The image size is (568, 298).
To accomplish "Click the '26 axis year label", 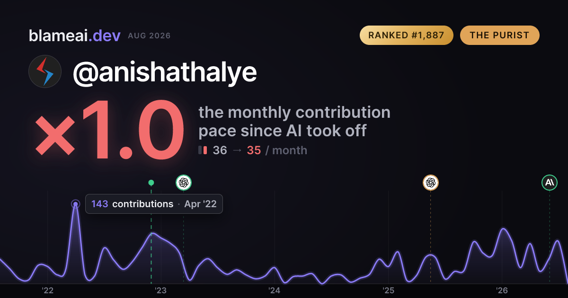I will 502,290.
